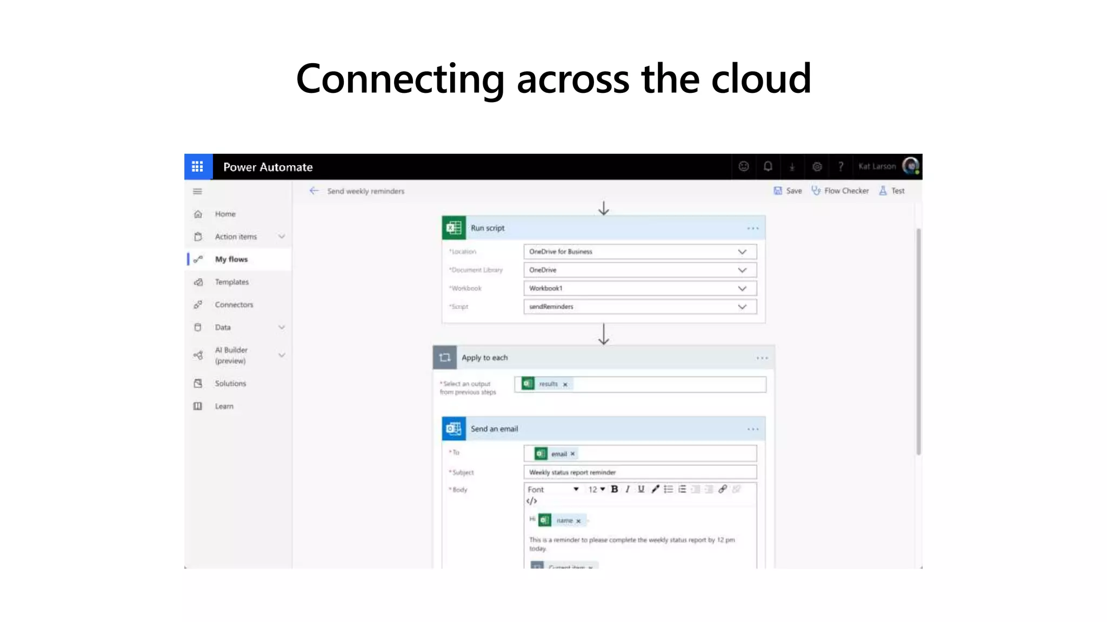Select My flows in sidebar
The height and width of the screenshot is (622, 1107).
click(238, 259)
